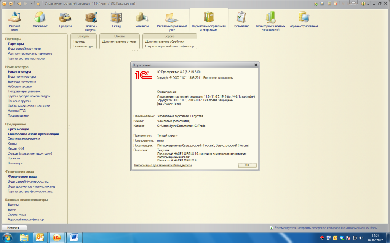The height and width of the screenshot is (243, 390).
Task: Open the Рабочий стол section
Action: point(14,21)
